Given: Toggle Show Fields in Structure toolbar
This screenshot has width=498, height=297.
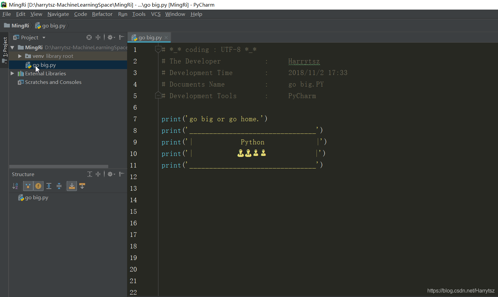Looking at the screenshot, I should pyautogui.click(x=39, y=186).
